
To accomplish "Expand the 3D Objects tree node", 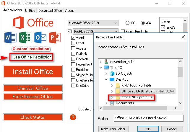I will pyautogui.click(x=106, y=74).
